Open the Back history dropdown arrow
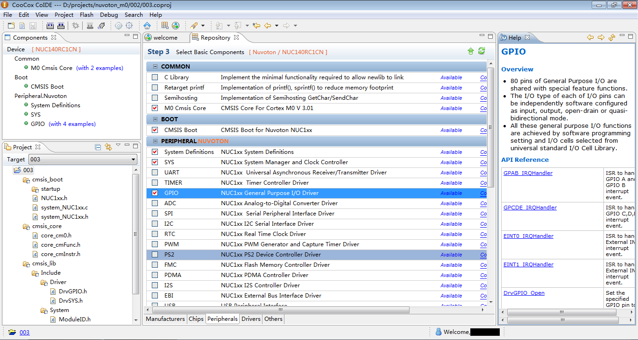The image size is (638, 340). (276, 26)
